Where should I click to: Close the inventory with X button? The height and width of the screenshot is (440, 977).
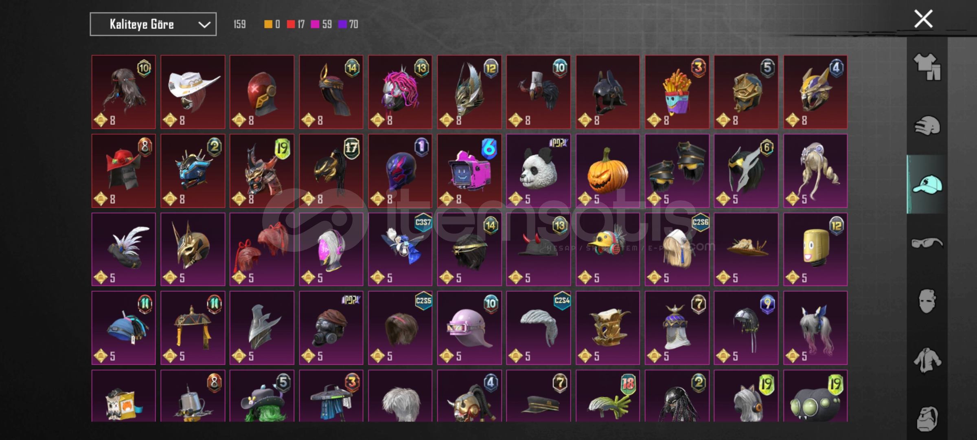pos(923,19)
